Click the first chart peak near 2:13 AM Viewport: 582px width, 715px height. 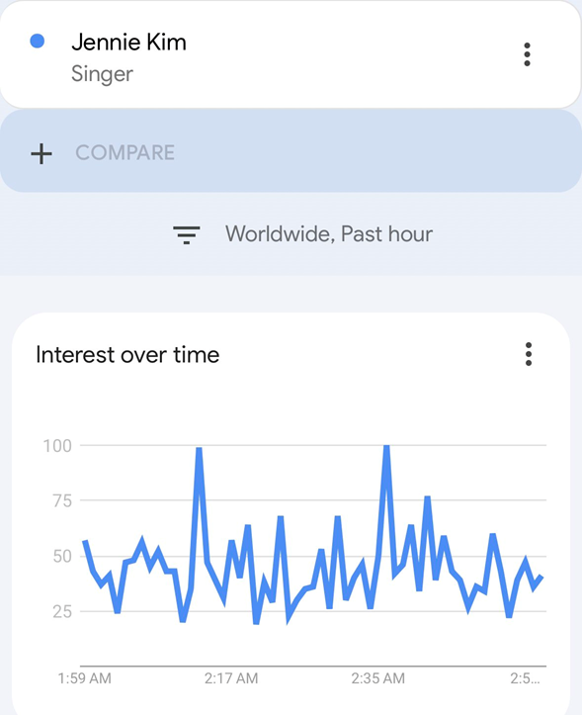click(199, 450)
